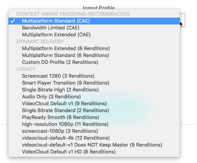Select Smart Player Transition (9 Renditions)
This screenshot has height=163, width=197.
coord(94,83)
